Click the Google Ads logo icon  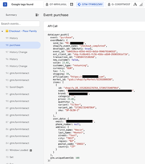(x=135, y=4)
